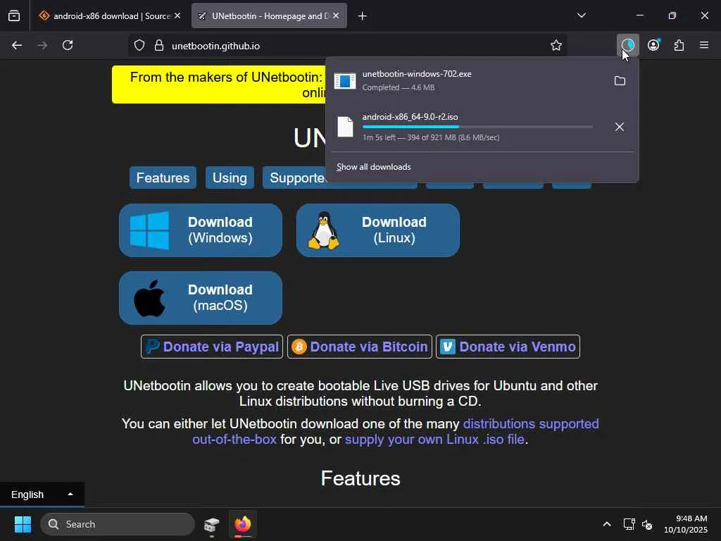Click Show all downloads
Image resolution: width=721 pixels, height=541 pixels.
(x=373, y=167)
